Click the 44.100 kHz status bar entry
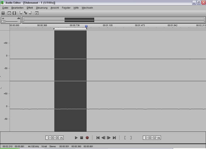The image size is (206, 149). point(33,146)
